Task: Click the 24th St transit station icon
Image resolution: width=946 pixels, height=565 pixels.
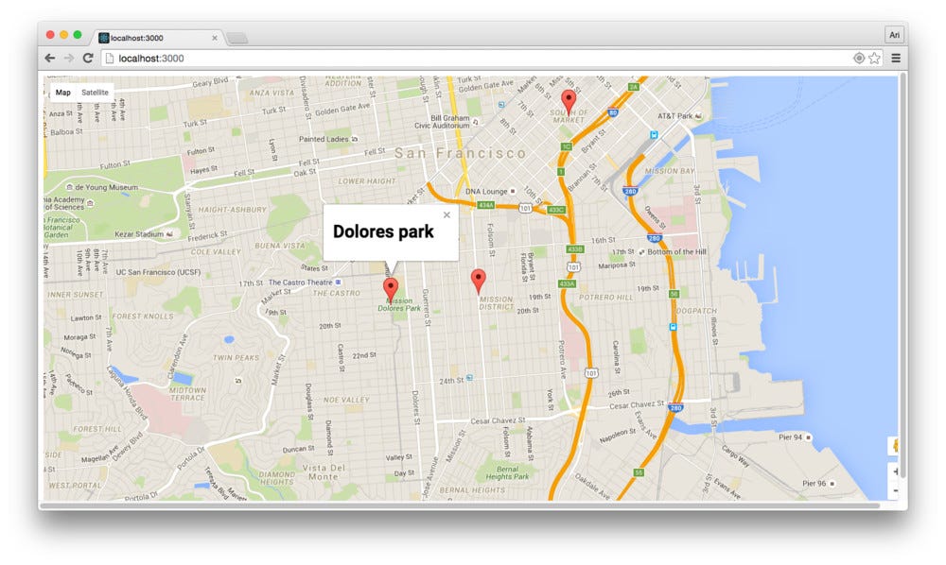Action: tap(469, 378)
